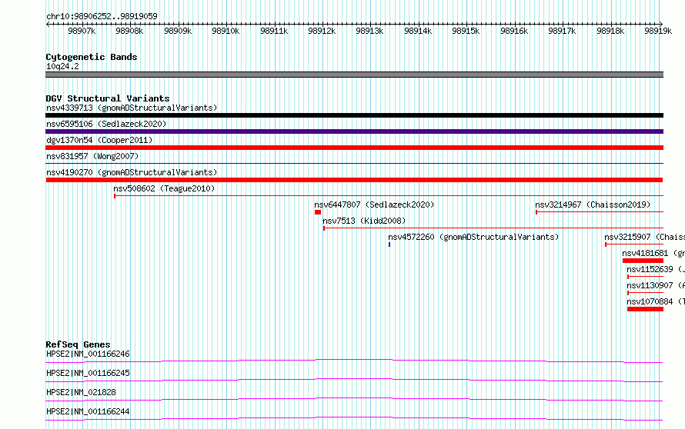Viewport: 685px width, 429px height.
Task: Open transcript HPSE2|NM_001166244
Action: 88,411
